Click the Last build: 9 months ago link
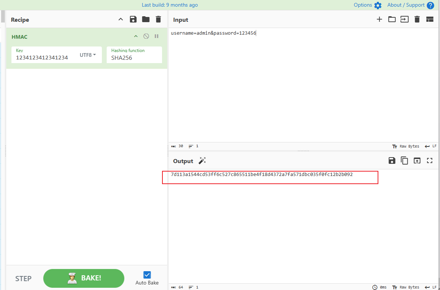Screen dimensions: 440x290 [x=170, y=5]
